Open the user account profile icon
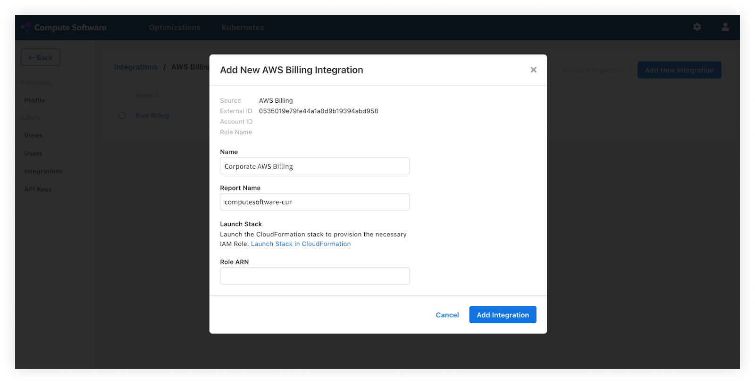Viewport: 755px width, 384px height. click(725, 27)
